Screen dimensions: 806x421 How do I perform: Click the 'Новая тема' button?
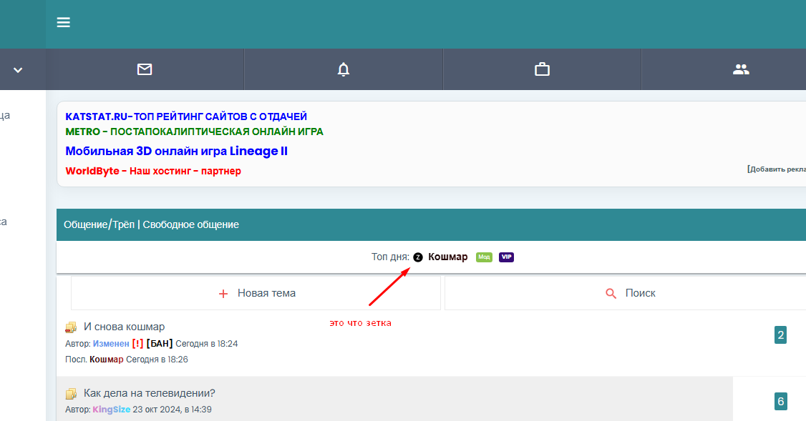[x=256, y=293]
